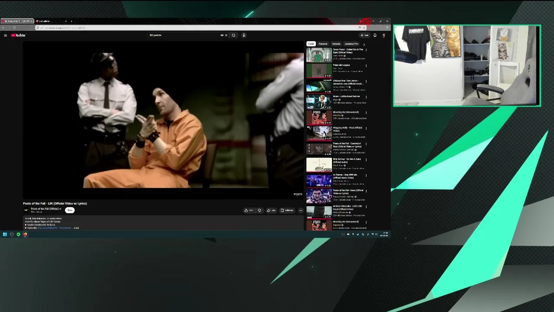Click the Lift video title text
The image size is (554, 312).
tap(55, 203)
